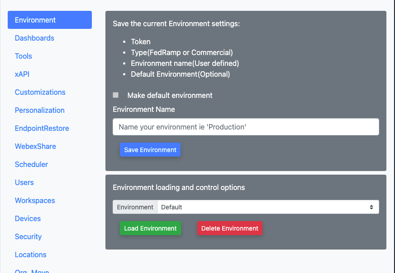Switch to the Workspaces section

click(x=35, y=200)
